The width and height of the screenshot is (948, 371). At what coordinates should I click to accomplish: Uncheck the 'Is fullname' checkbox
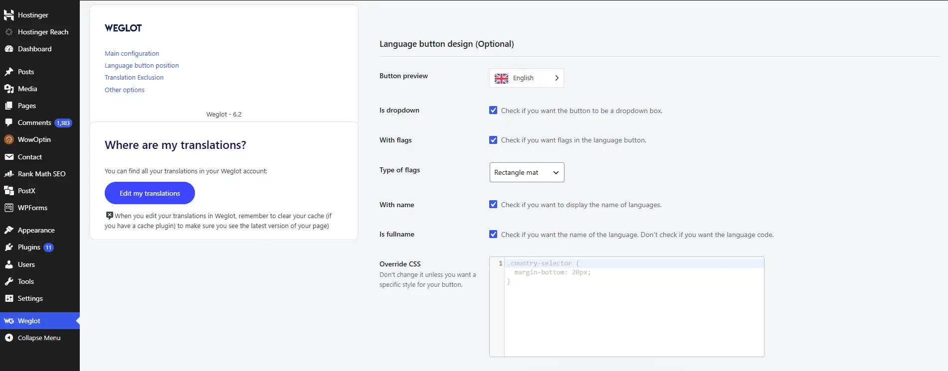coord(493,234)
